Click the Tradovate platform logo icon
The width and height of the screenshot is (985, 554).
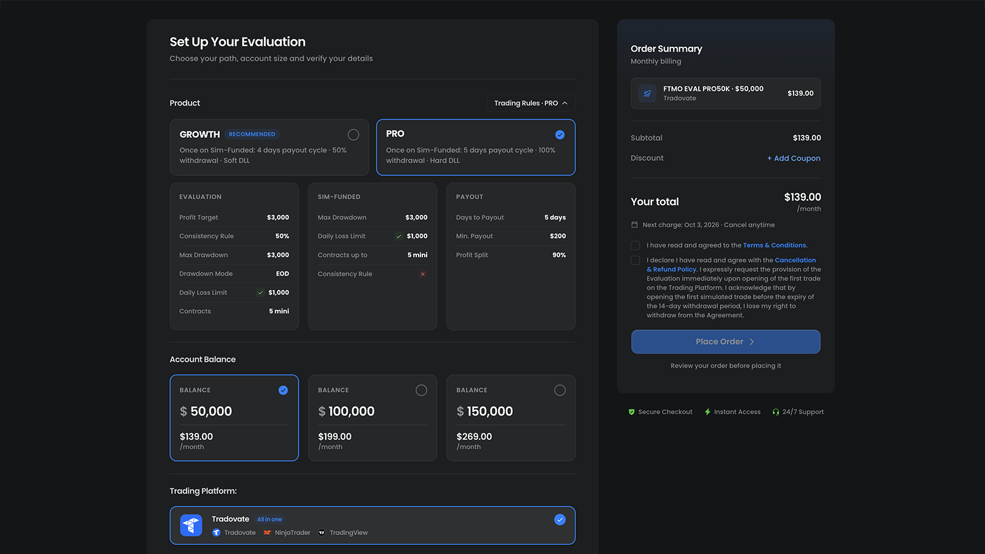click(x=191, y=525)
